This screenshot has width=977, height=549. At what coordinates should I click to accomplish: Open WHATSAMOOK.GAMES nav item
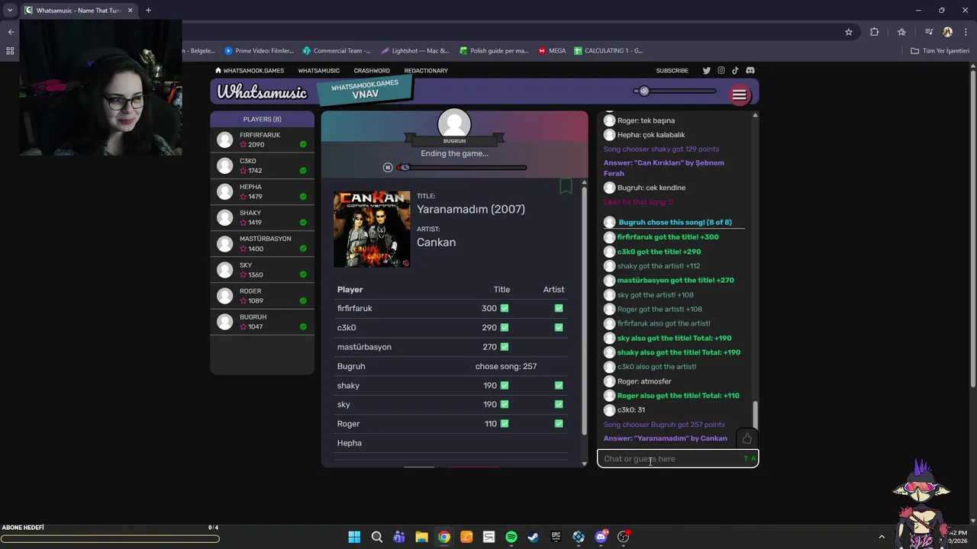(x=250, y=71)
